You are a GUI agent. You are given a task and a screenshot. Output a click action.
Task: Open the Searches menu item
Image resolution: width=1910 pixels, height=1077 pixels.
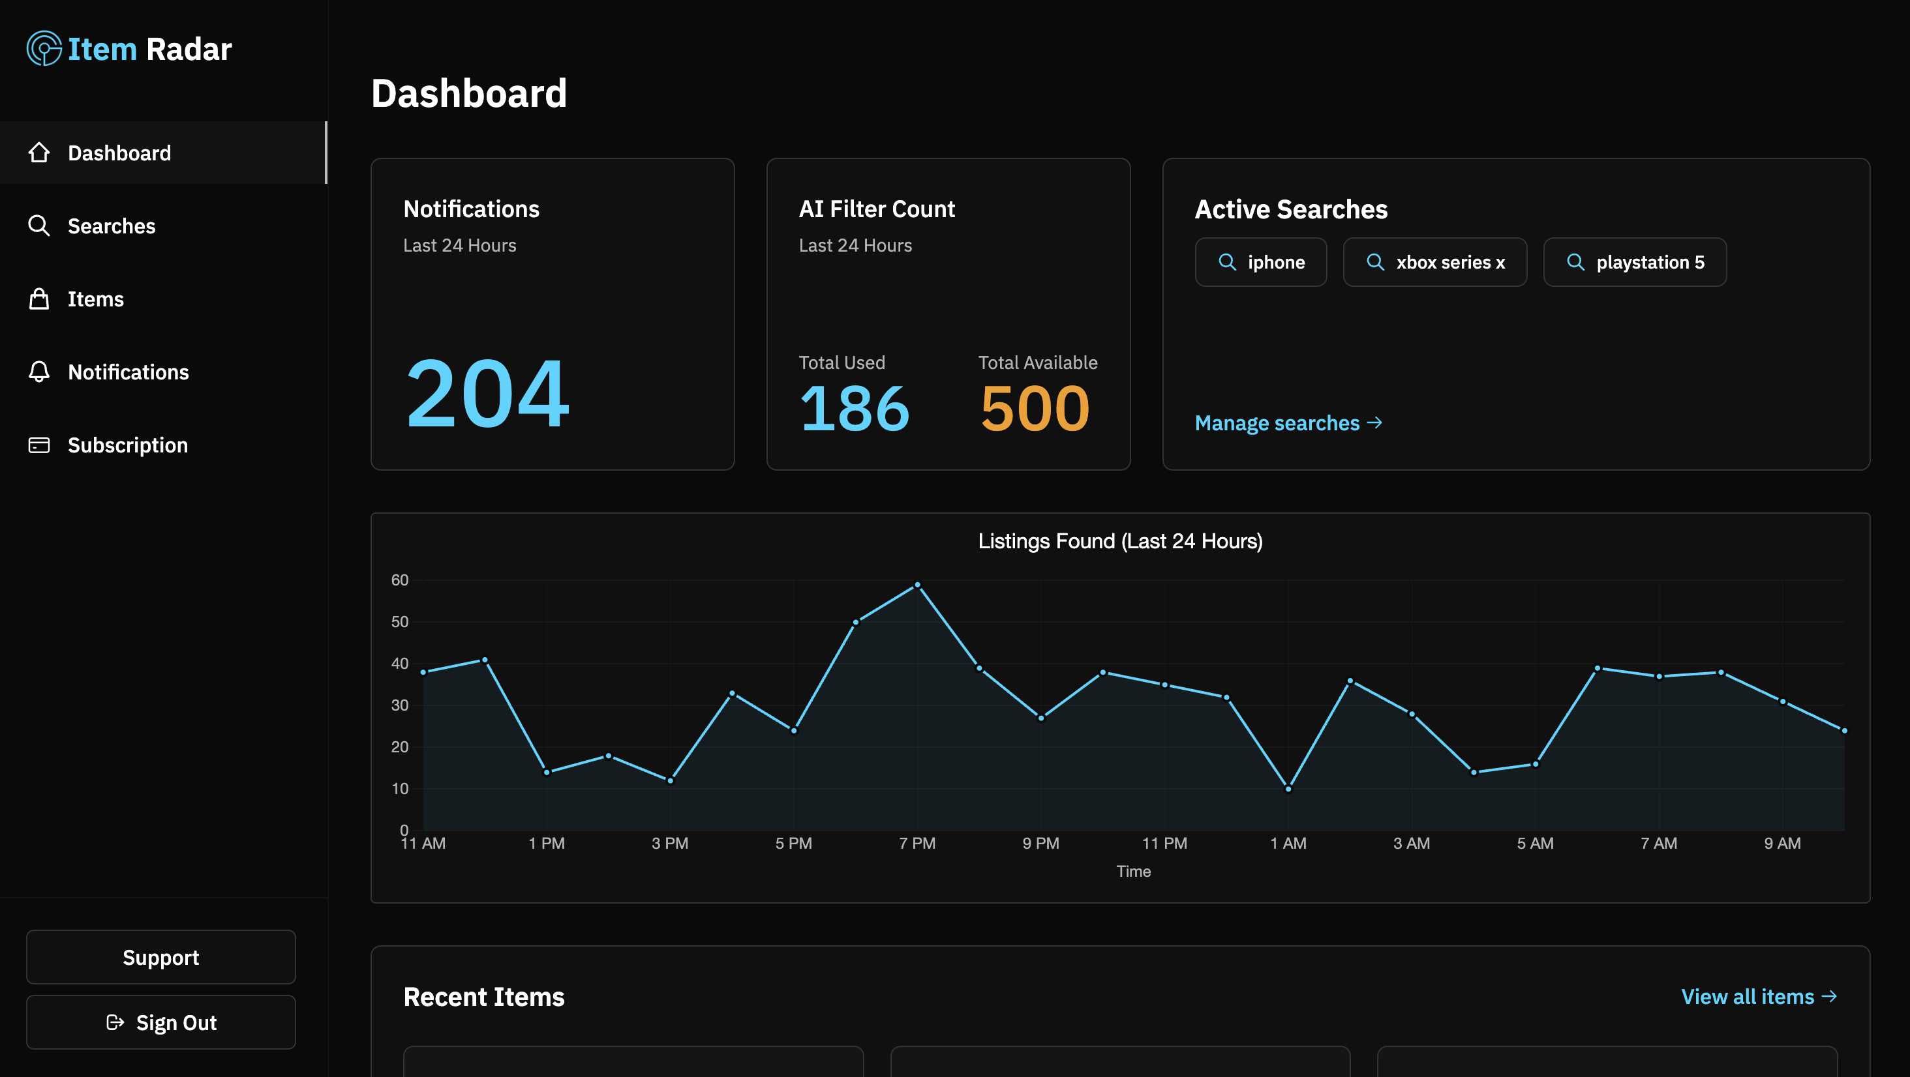pos(111,226)
